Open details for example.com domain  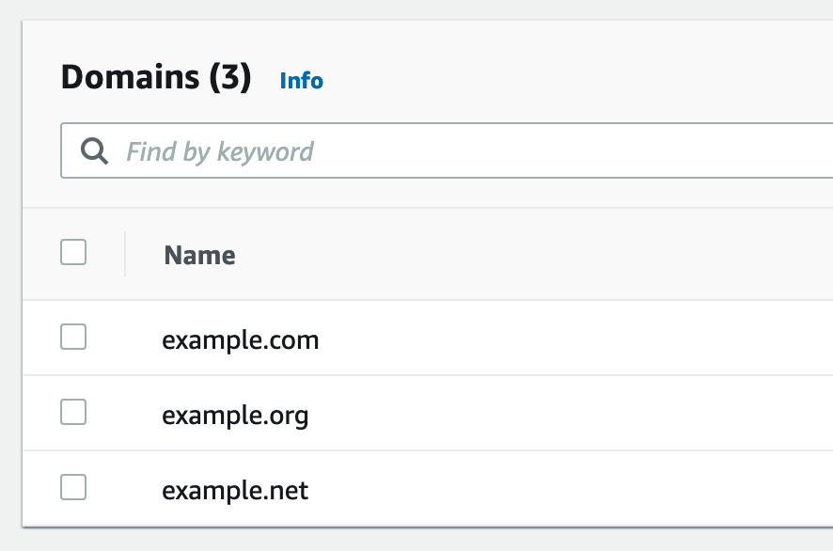pos(241,339)
